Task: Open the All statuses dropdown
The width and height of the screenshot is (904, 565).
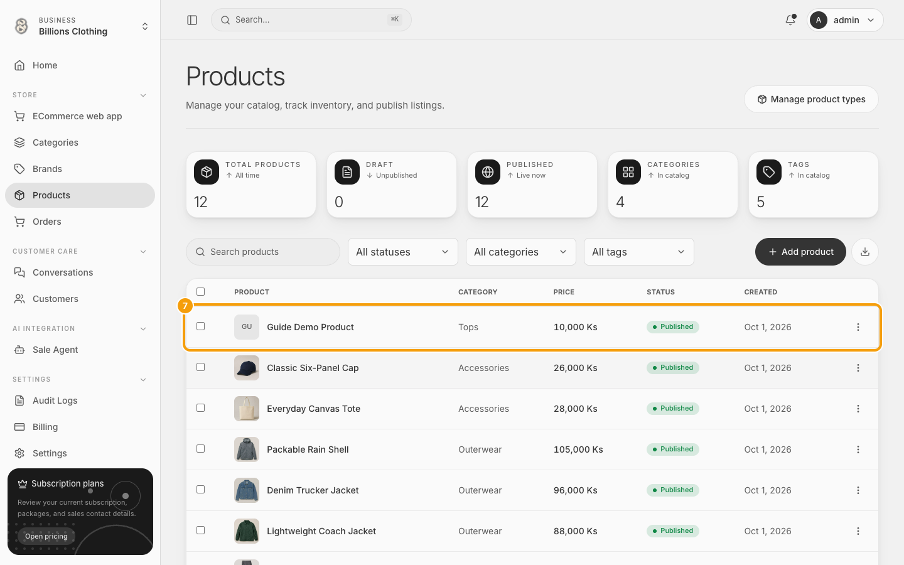Action: pyautogui.click(x=403, y=252)
